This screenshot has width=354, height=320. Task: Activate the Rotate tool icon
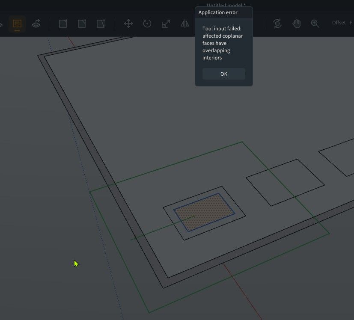[147, 24]
